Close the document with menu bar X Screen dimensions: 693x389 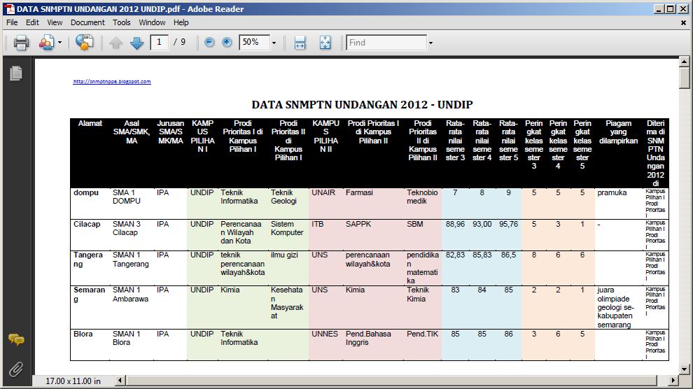click(x=683, y=22)
